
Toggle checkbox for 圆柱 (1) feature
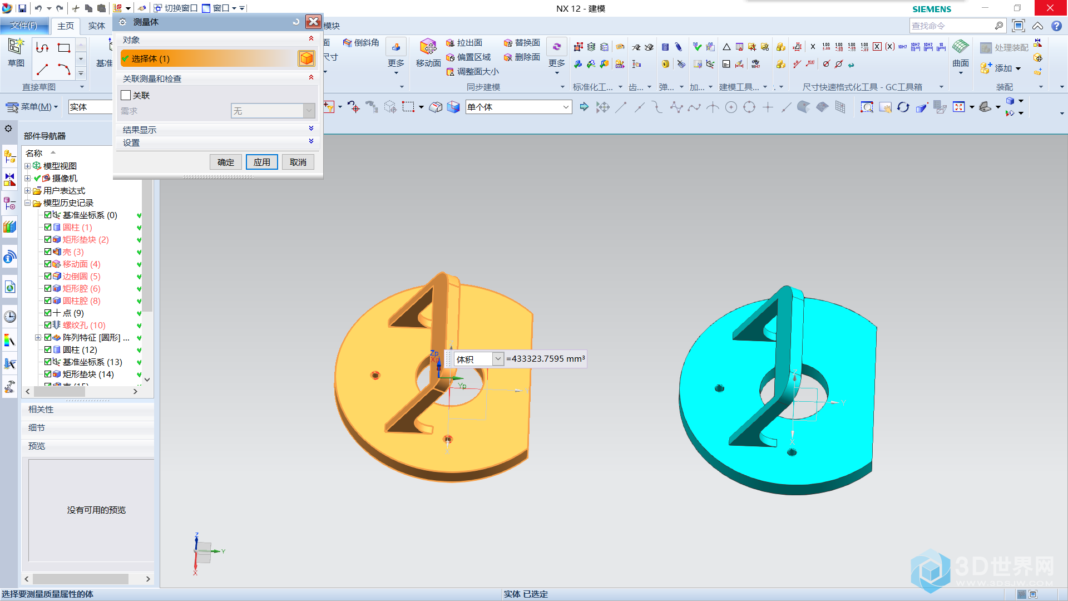48,227
